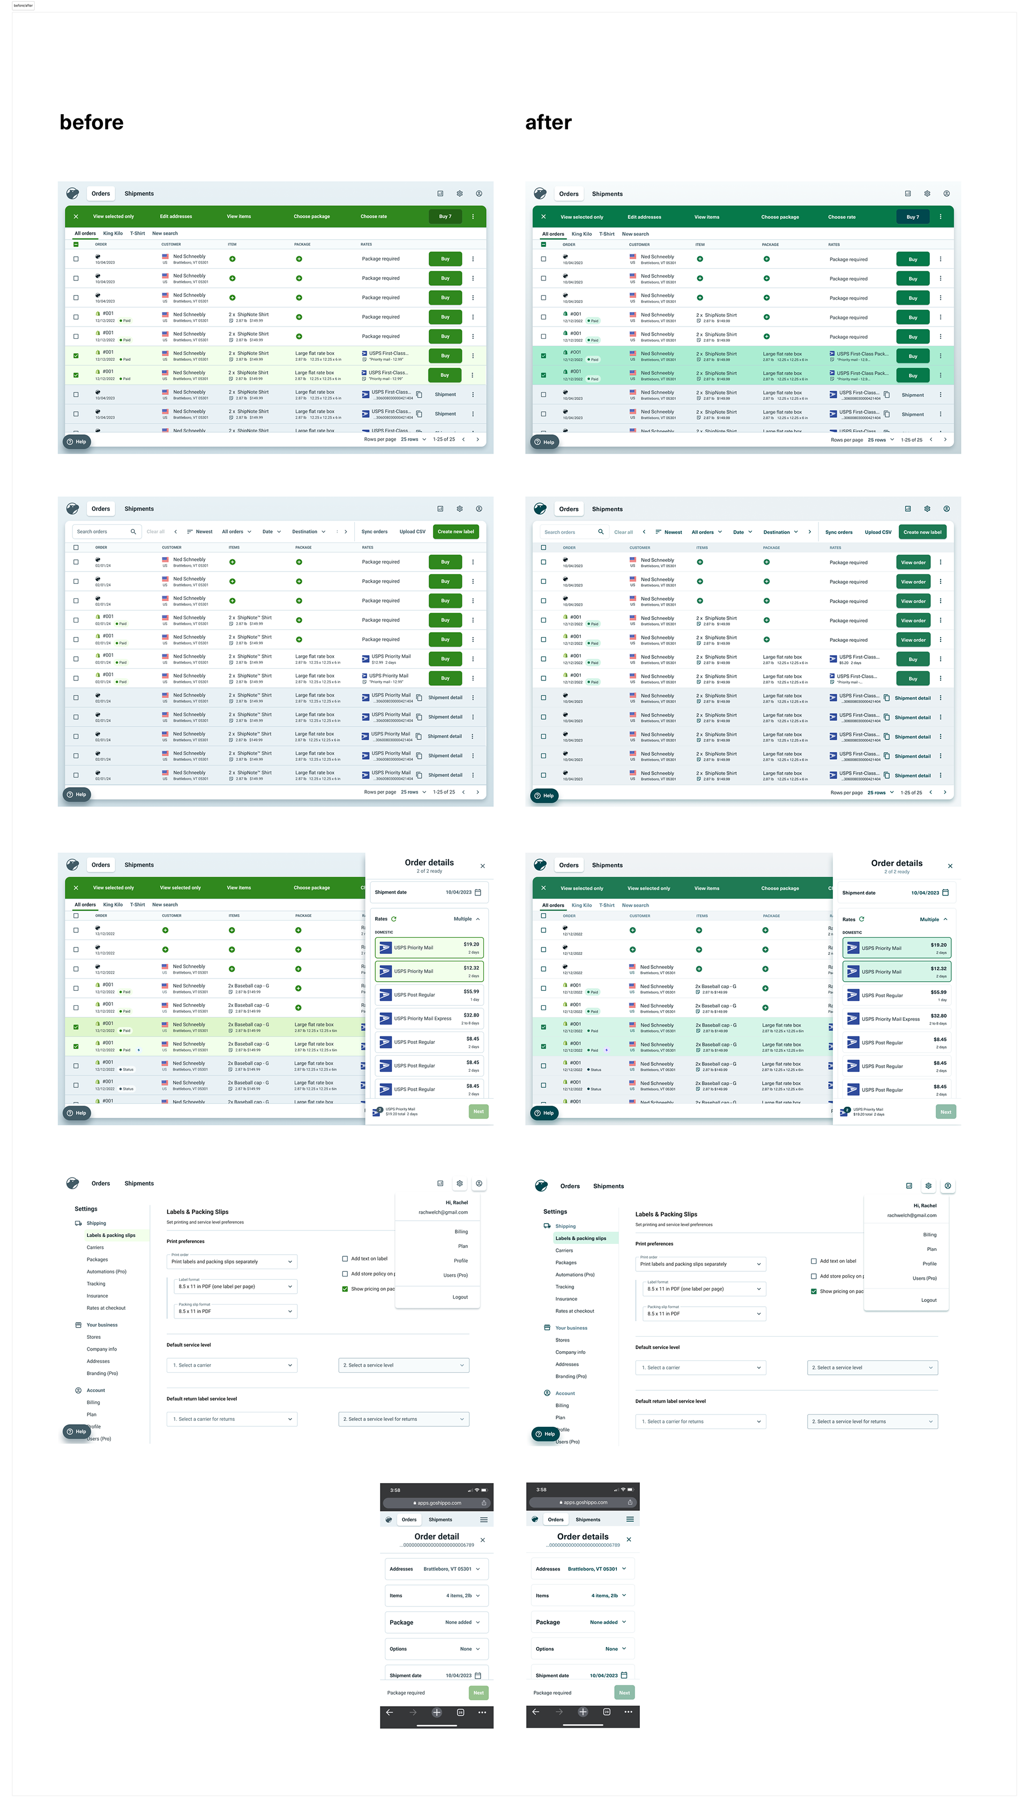This screenshot has width=1029, height=1808.
Task: Uncheck 'Show pricing on' in the 'after' settings page
Action: [814, 1291]
